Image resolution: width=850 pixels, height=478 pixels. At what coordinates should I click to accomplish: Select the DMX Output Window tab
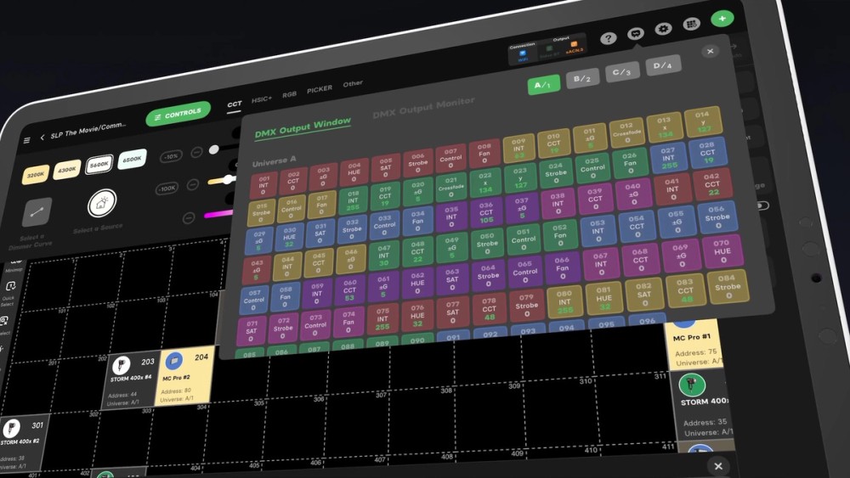[x=303, y=127]
